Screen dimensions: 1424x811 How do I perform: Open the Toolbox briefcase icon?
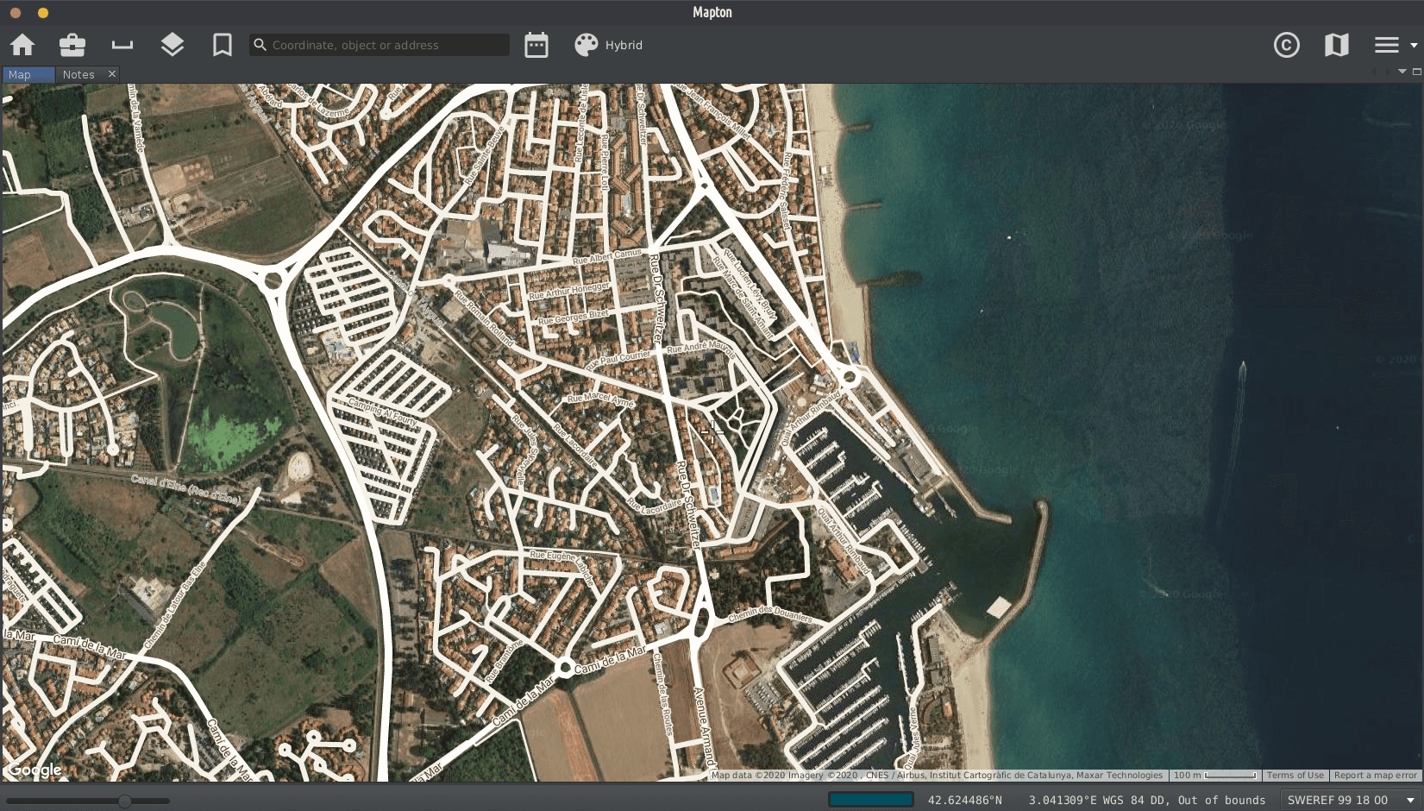click(x=72, y=45)
